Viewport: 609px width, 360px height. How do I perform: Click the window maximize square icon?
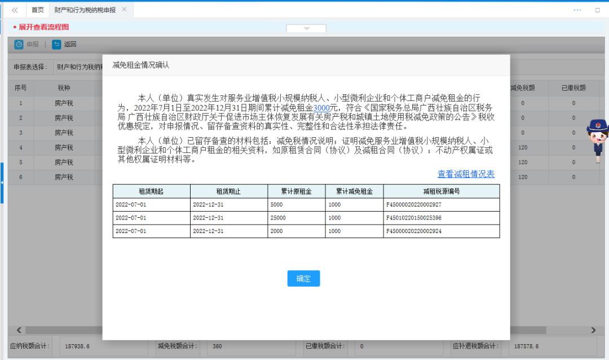(597, 10)
